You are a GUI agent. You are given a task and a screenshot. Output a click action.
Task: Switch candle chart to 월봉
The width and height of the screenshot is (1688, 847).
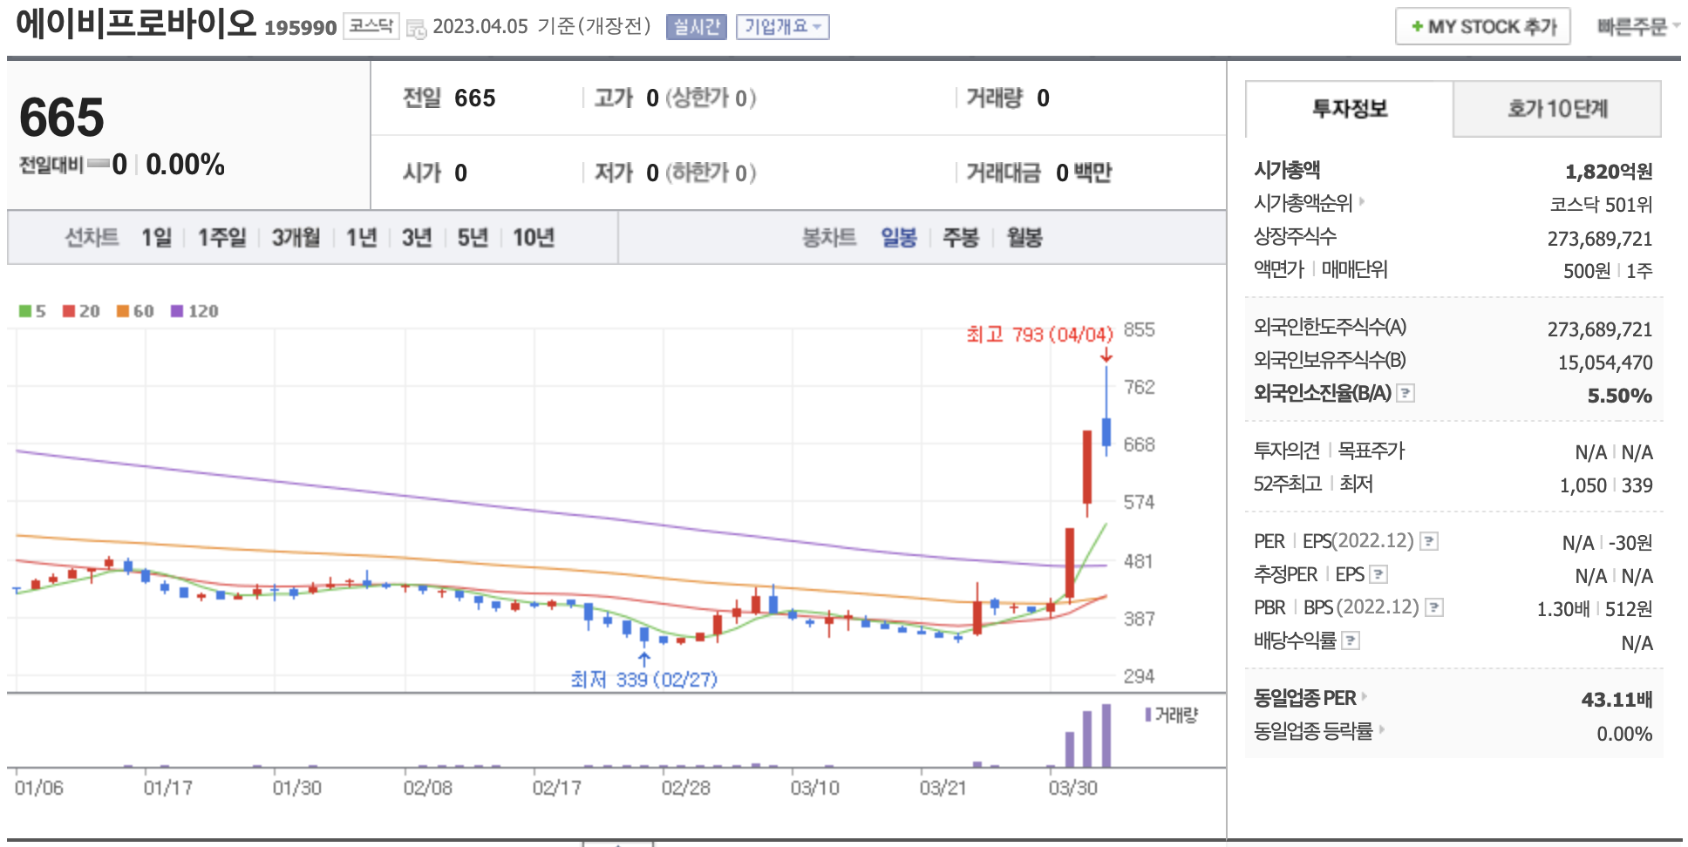[x=1024, y=237]
